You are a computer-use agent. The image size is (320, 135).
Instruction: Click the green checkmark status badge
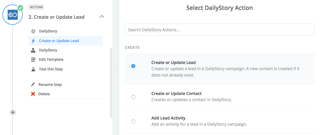click(x=20, y=8)
